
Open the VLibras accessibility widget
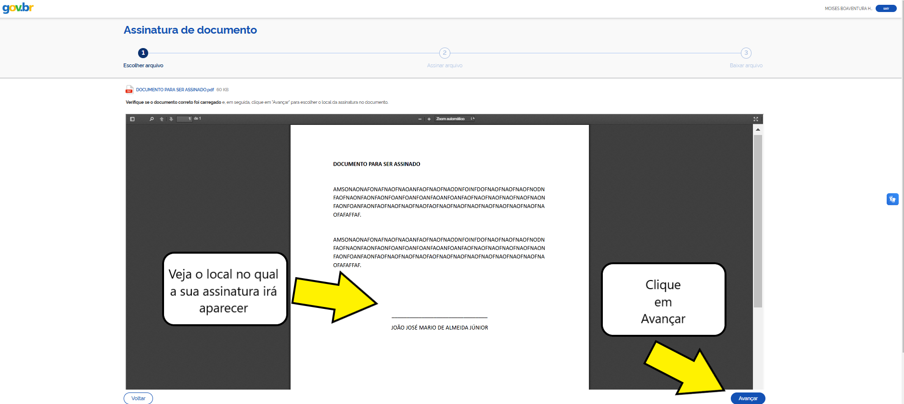[x=892, y=199]
